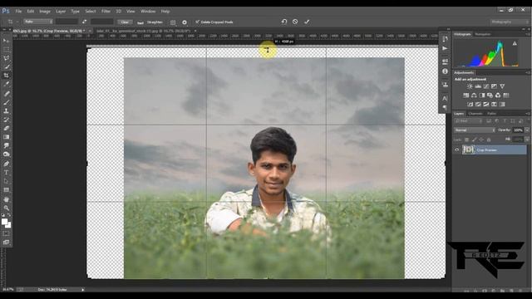
Task: Select the Hand tool
Action: point(6,199)
